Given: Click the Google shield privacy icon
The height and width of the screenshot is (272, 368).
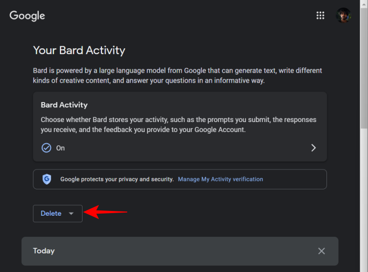Looking at the screenshot, I should coord(47,179).
